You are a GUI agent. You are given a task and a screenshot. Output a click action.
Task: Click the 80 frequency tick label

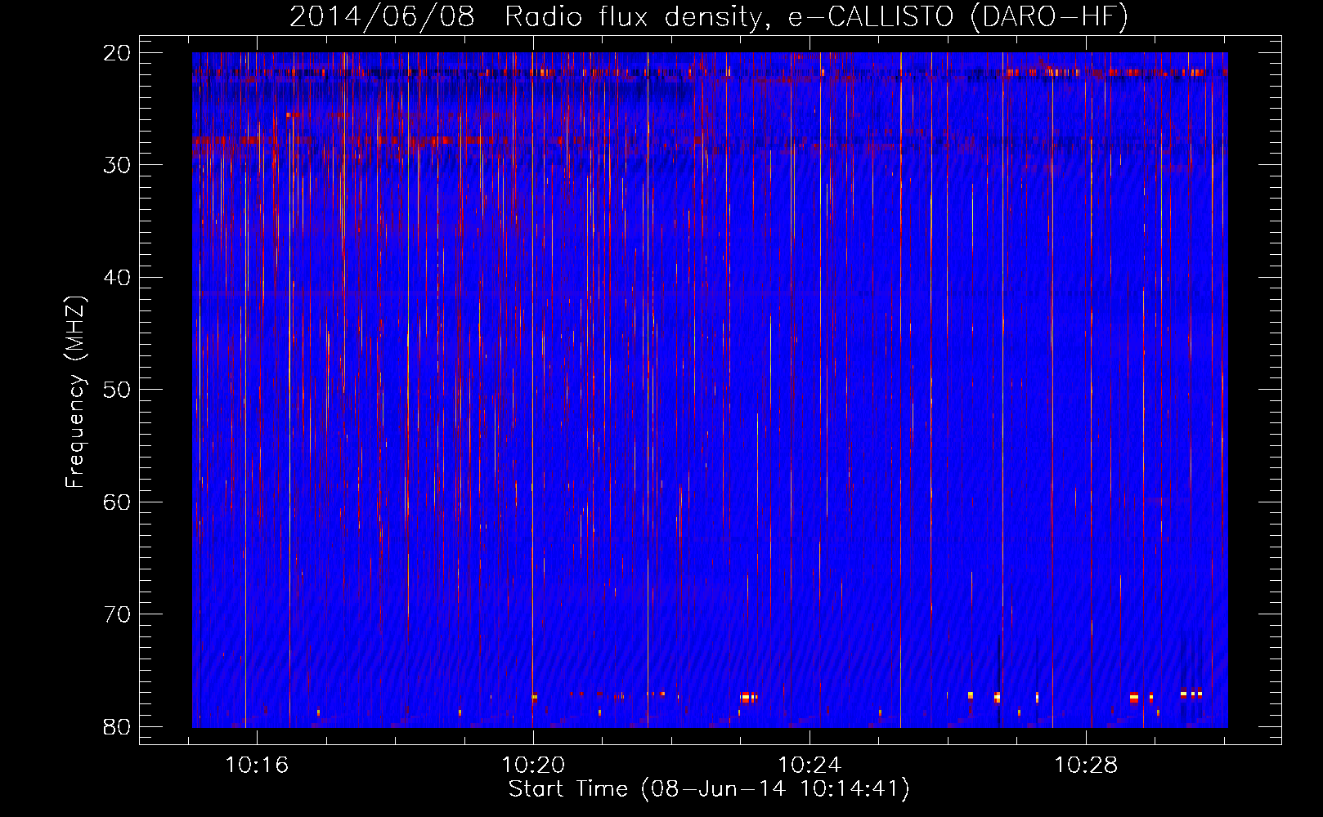click(117, 727)
